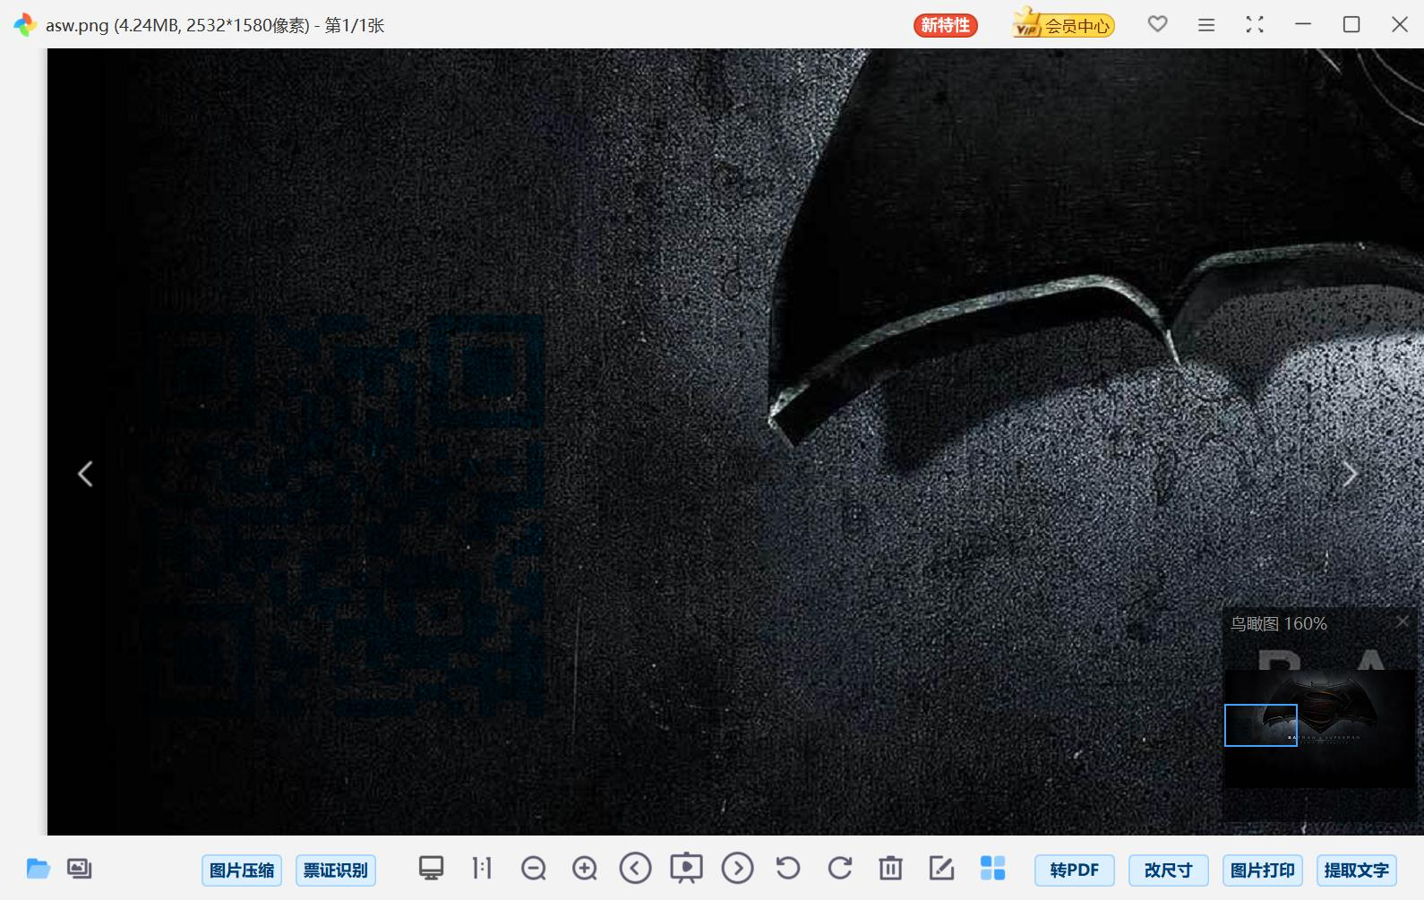Click the circled previous-image arrow in toolbar
This screenshot has width=1424, height=900.
click(x=636, y=868)
